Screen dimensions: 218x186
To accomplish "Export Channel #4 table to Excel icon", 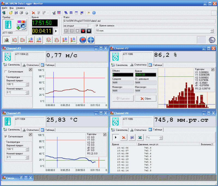I will (140, 137).
